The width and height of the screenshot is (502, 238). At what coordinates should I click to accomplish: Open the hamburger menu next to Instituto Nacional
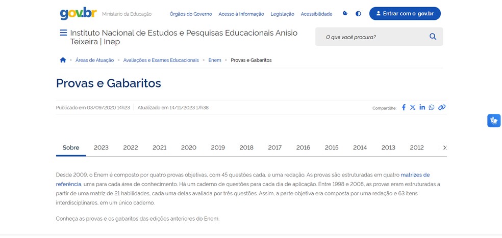point(63,33)
